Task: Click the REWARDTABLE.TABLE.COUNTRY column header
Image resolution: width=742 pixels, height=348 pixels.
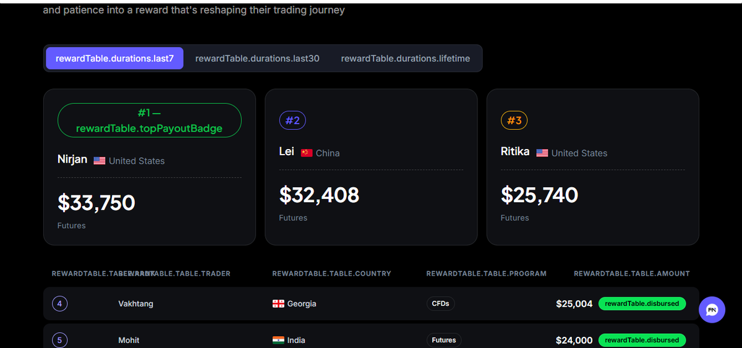Action: [x=331, y=273]
